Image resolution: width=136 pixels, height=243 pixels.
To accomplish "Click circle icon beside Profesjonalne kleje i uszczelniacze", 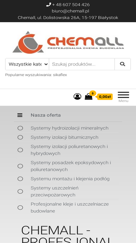I will [x=20, y=208].
